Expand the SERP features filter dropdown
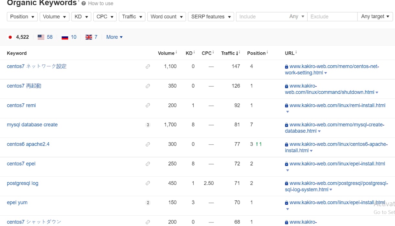 [x=211, y=16]
